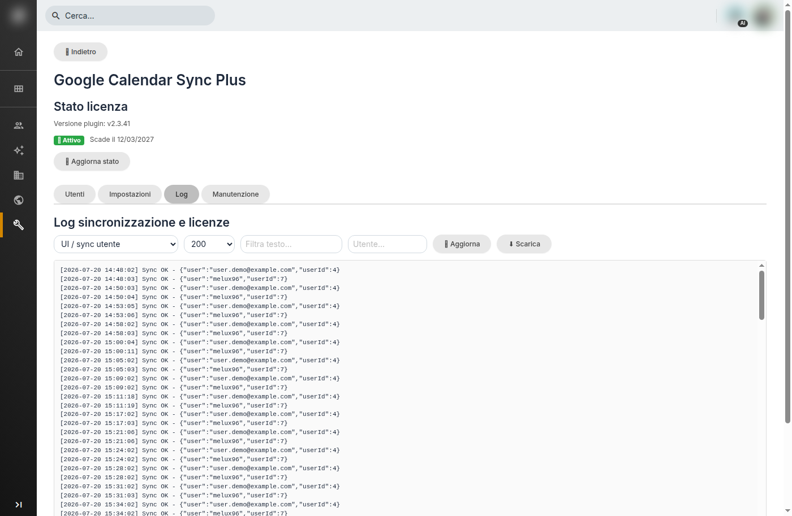Click the log panel scrollbar thumb
Image resolution: width=792 pixels, height=516 pixels.
pos(761,295)
